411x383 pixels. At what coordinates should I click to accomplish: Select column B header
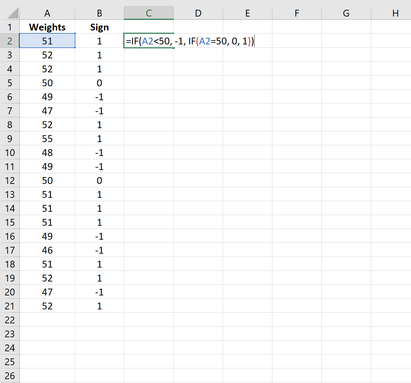click(x=99, y=13)
